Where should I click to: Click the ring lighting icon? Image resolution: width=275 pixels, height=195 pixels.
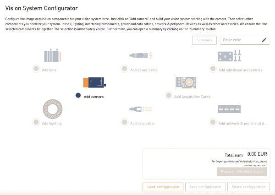tap(52, 109)
